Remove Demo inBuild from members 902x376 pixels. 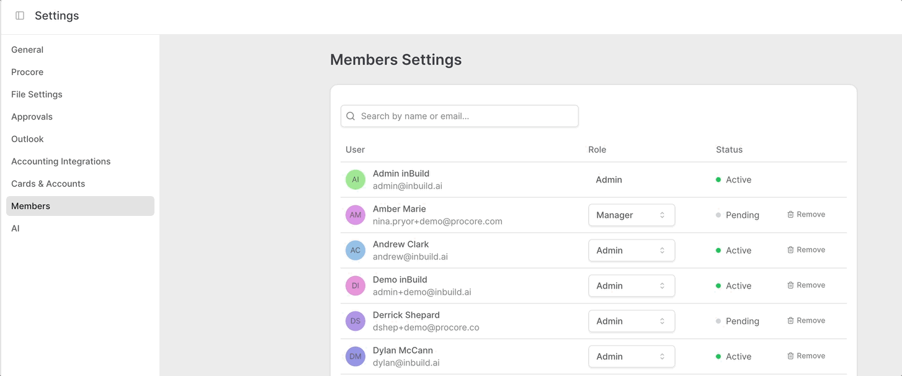(x=806, y=285)
